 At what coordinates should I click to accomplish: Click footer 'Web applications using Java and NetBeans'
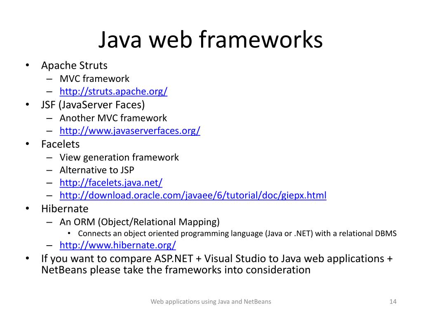211,302
